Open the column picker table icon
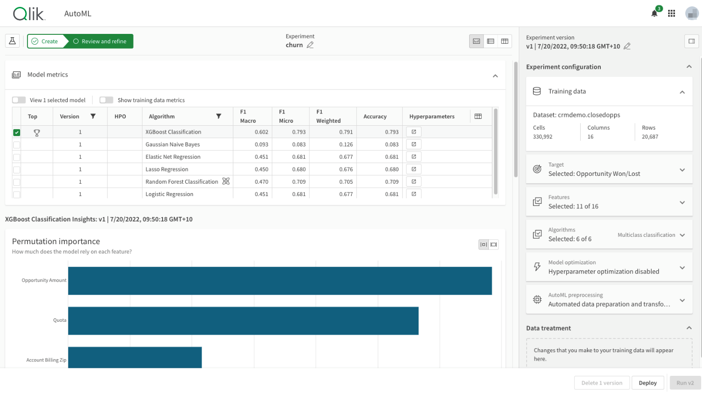 [x=478, y=116]
